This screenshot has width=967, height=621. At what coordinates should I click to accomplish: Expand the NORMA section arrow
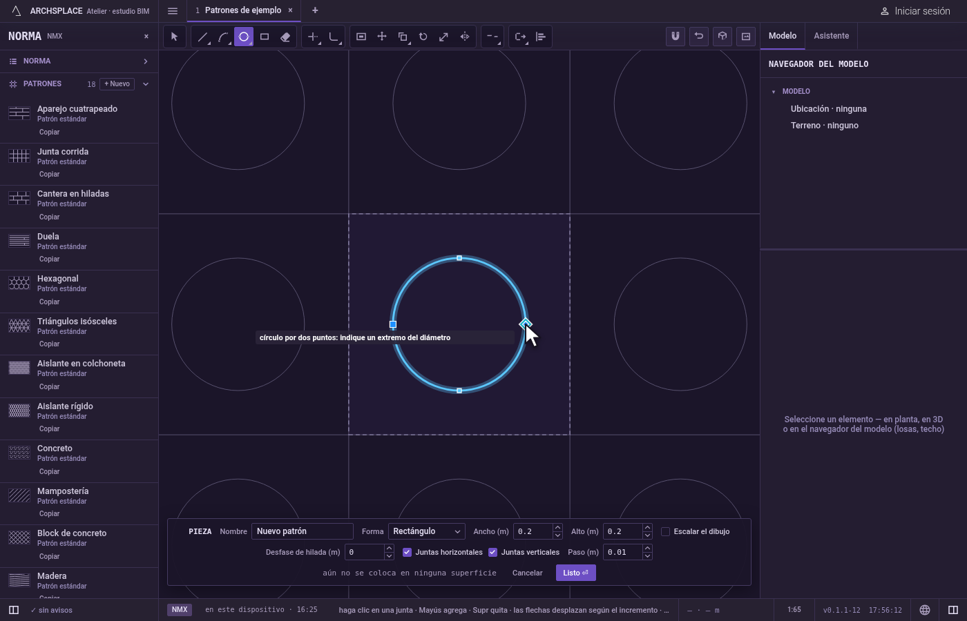coord(146,61)
